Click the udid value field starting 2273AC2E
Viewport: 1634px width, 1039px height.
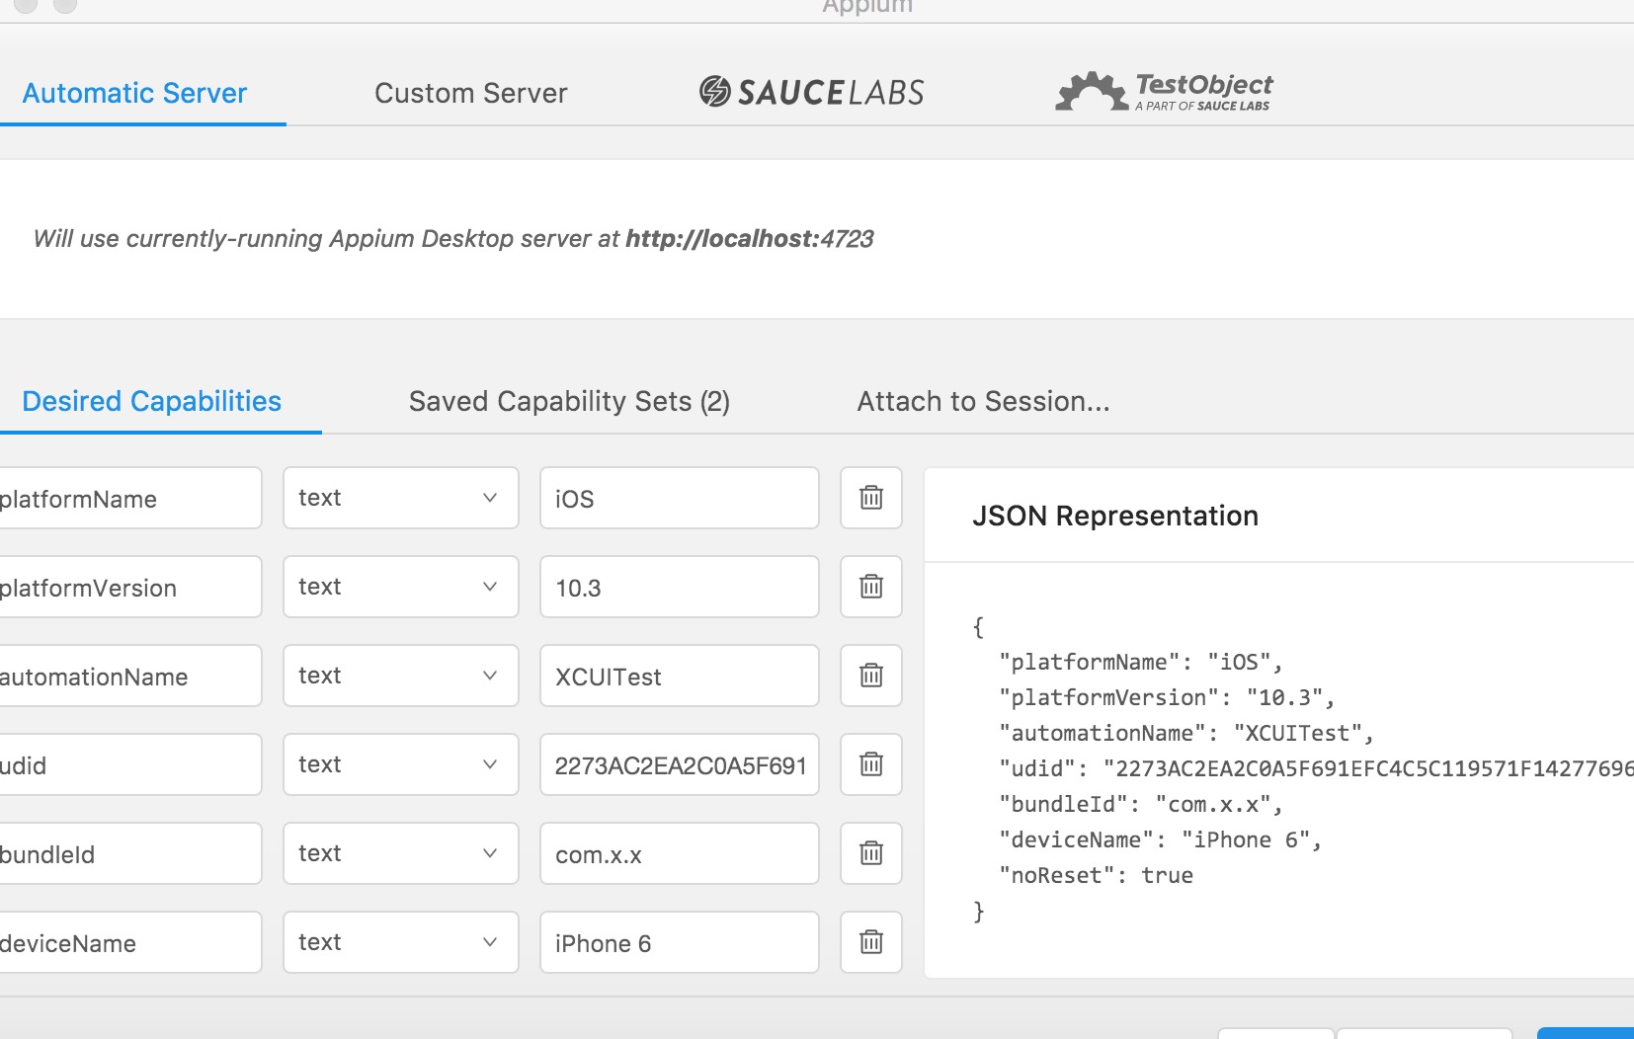tap(680, 764)
